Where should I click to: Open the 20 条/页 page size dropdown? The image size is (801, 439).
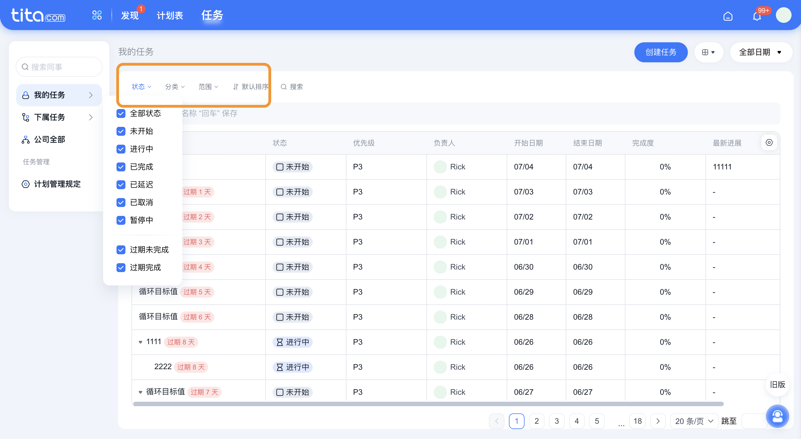point(694,421)
